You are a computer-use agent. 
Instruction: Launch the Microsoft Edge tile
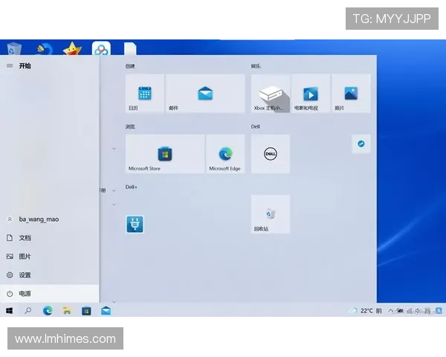pos(225,154)
